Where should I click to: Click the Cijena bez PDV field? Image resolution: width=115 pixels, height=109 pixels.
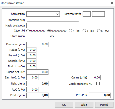(37, 72)
